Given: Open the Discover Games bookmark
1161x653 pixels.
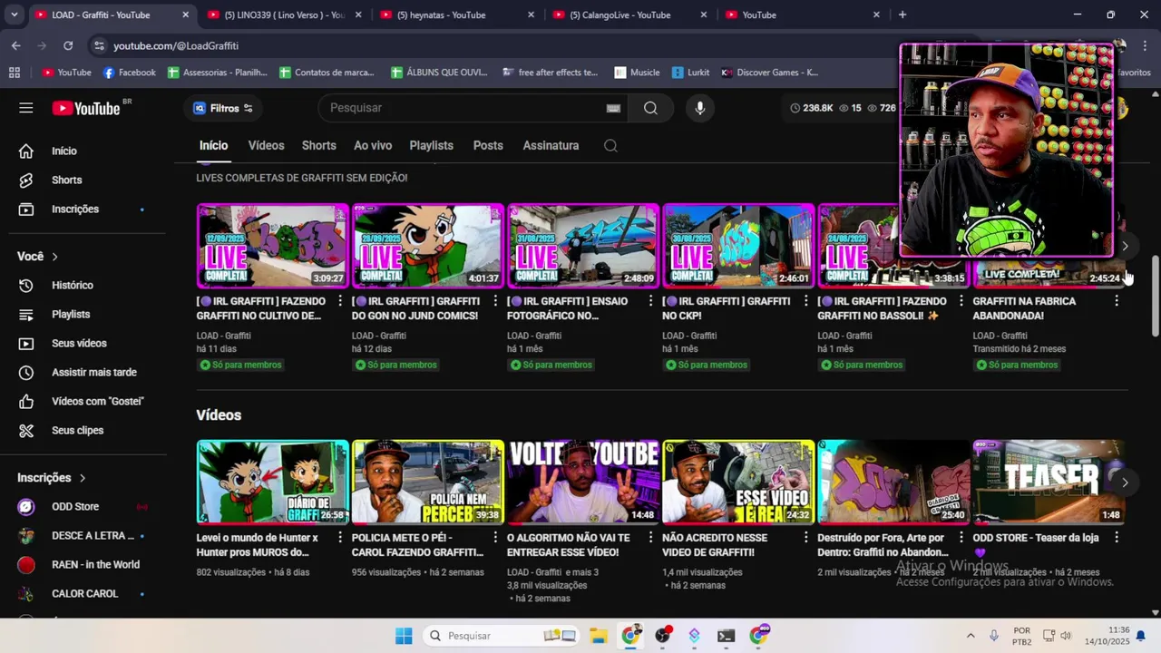Looking at the screenshot, I should click(x=769, y=73).
